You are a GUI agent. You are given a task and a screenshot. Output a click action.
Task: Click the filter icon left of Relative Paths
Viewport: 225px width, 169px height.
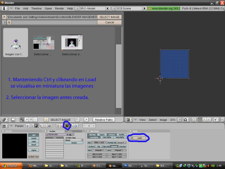[x=86, y=120]
